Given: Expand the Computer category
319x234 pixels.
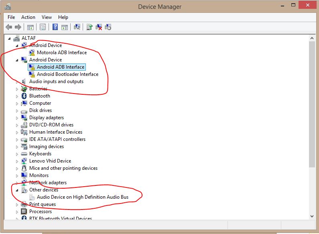Looking at the screenshot, I should point(17,104).
